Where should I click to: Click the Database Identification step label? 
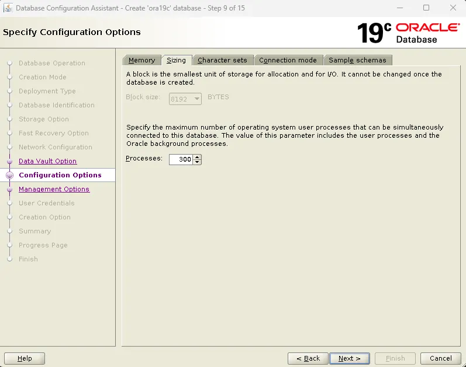click(57, 105)
